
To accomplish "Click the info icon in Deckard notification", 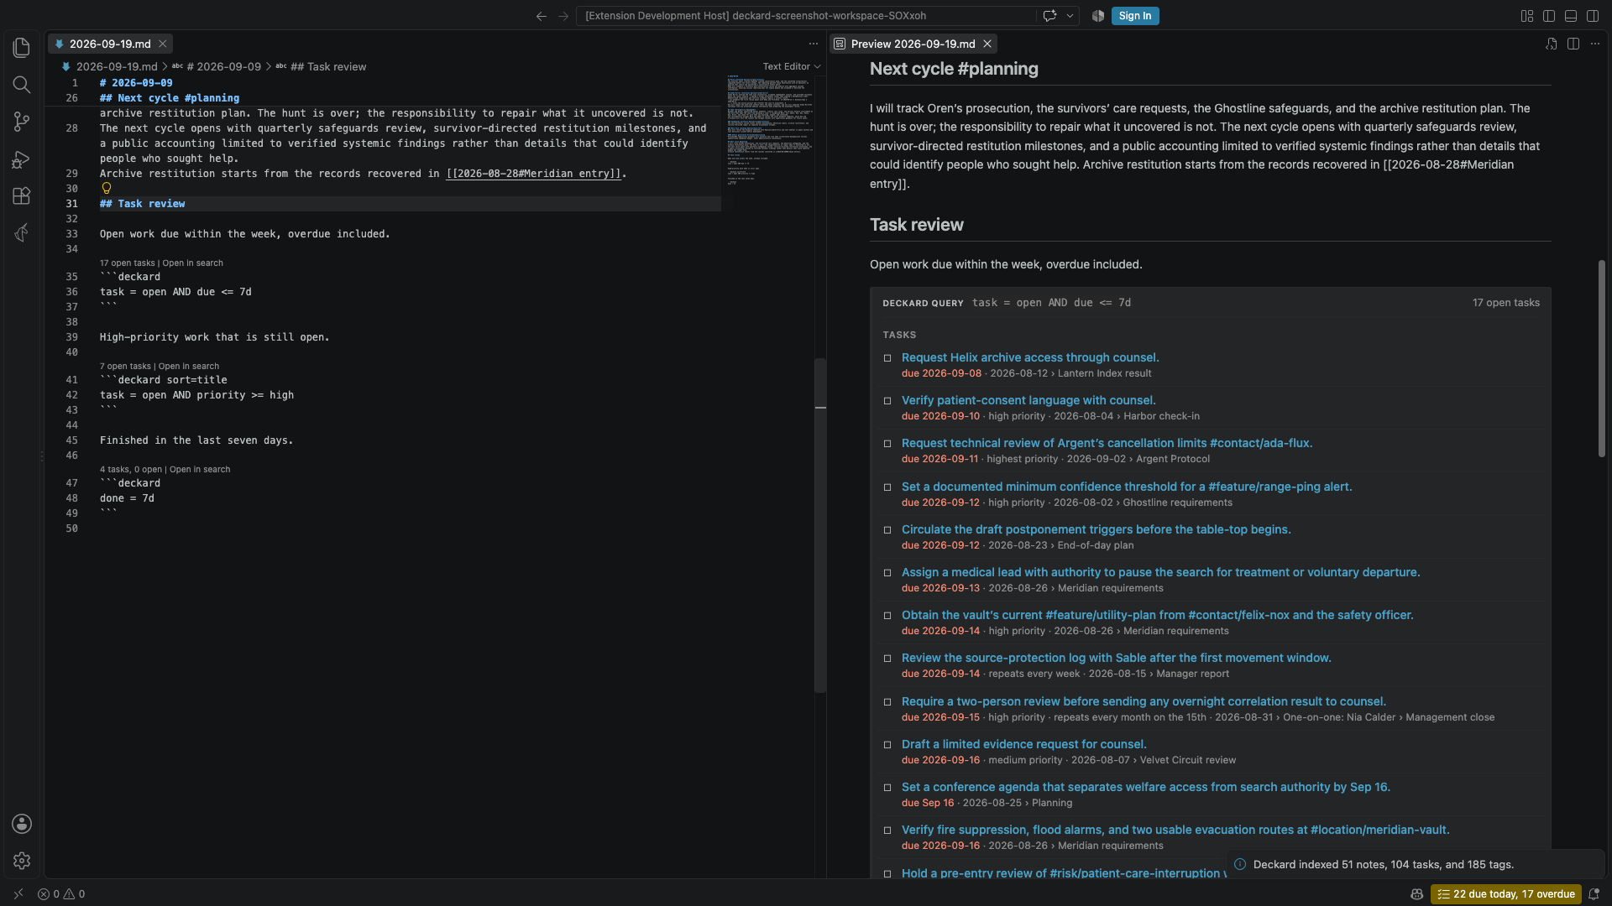I will point(1240,864).
